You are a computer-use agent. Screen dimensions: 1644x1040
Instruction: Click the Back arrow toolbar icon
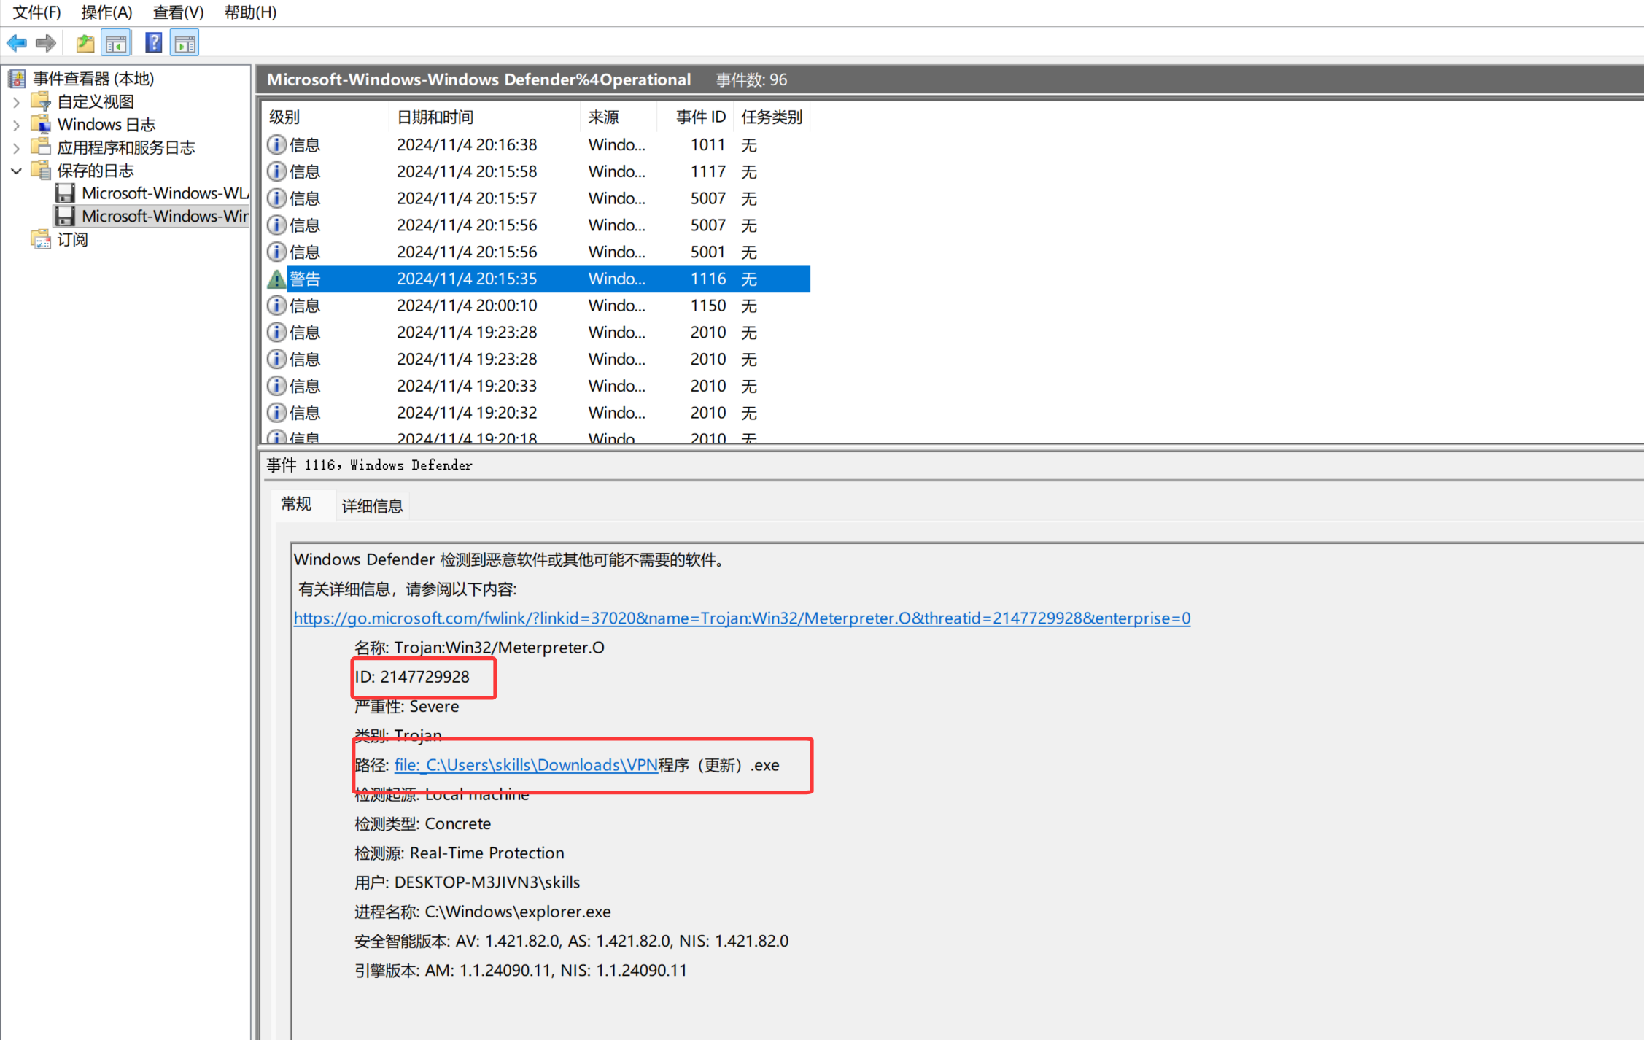coord(17,43)
